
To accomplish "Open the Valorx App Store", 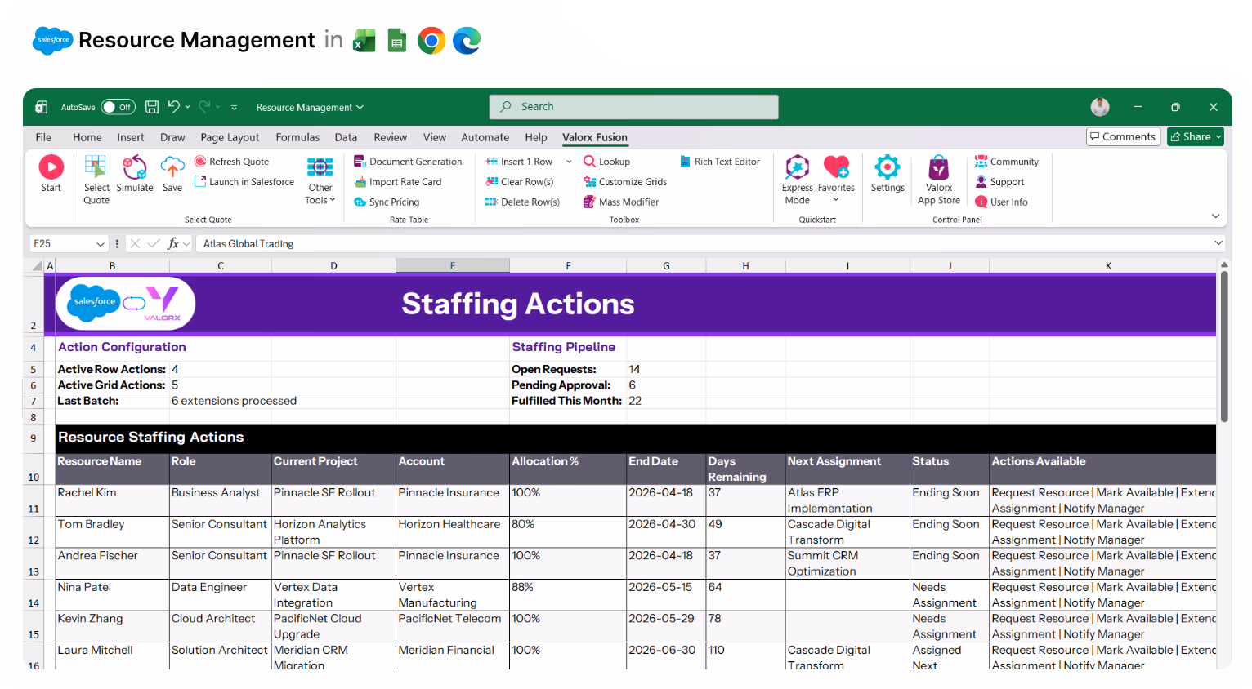I will (938, 176).
